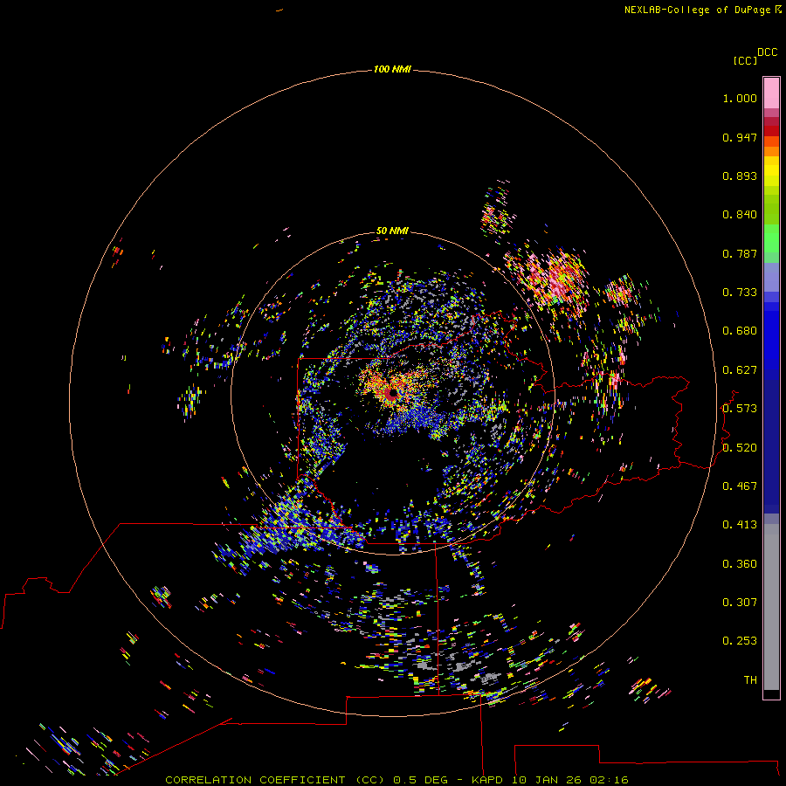786x786 pixels.
Task: Click the 0.893 legend value
Action: (740, 176)
